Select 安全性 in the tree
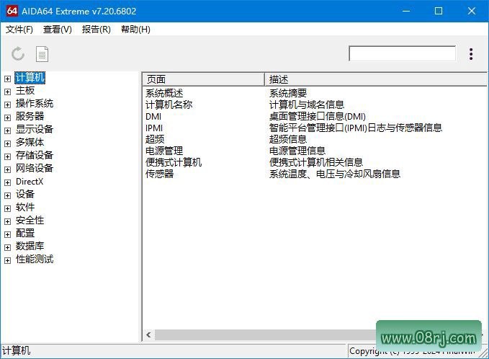The height and width of the screenshot is (359, 489). pyautogui.click(x=30, y=220)
